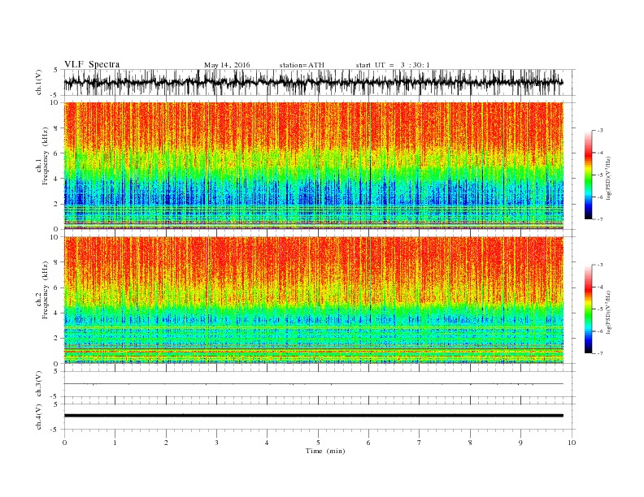Click the 'start UT = 3:30:1' label

pos(393,65)
